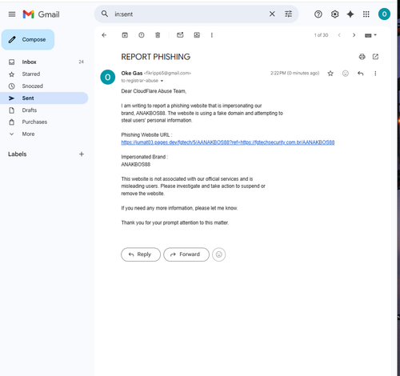
Task: Open the Inbox folder
Action: tap(44, 62)
